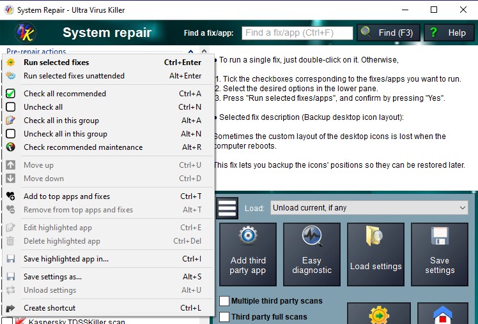
Task: Check the Kaspersky TDSSKiller scan checkbox
Action: point(8,321)
